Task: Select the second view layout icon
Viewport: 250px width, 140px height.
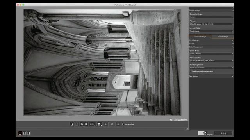Action: pos(24,133)
